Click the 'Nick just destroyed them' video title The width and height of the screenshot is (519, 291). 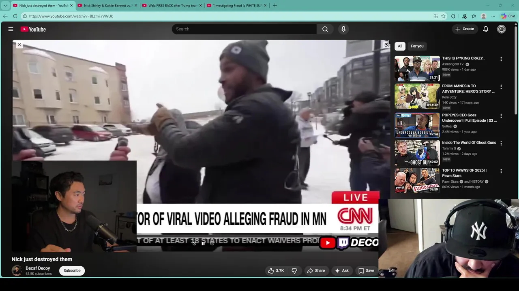(42, 259)
